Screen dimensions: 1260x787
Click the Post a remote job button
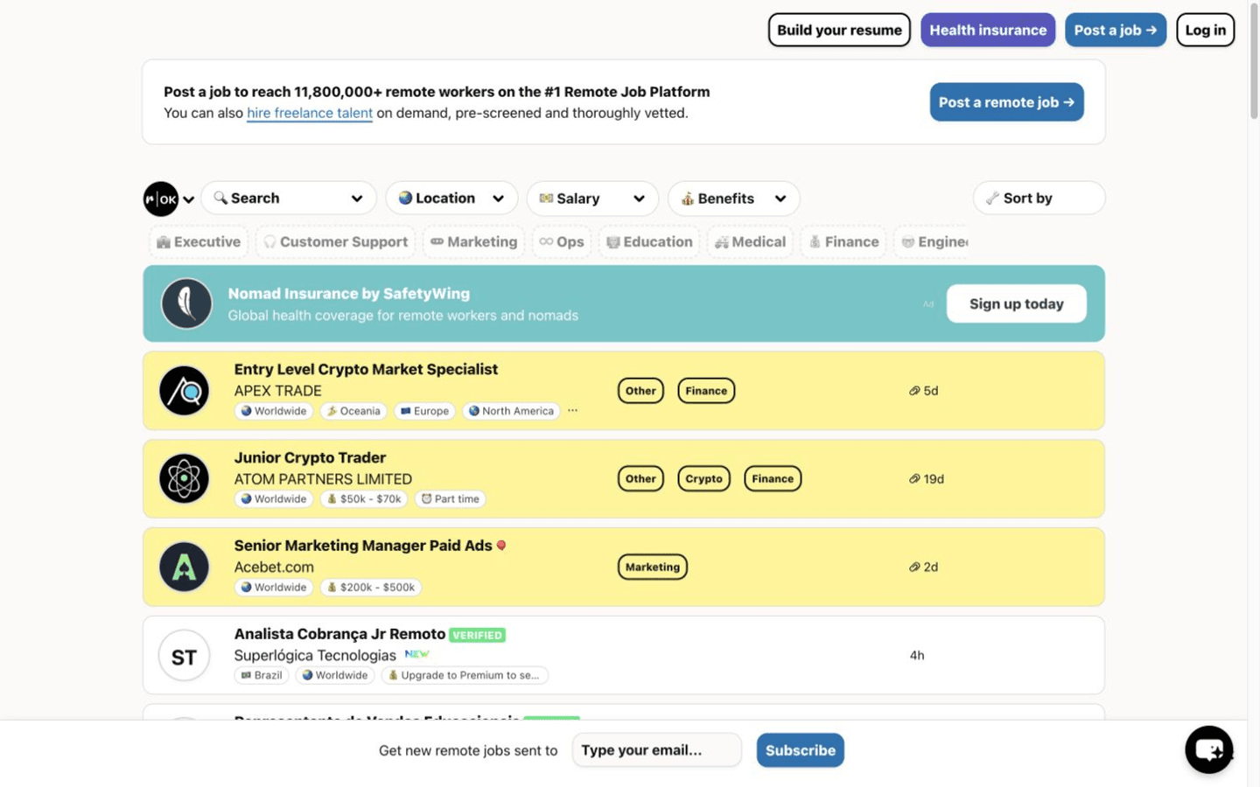tap(1006, 102)
